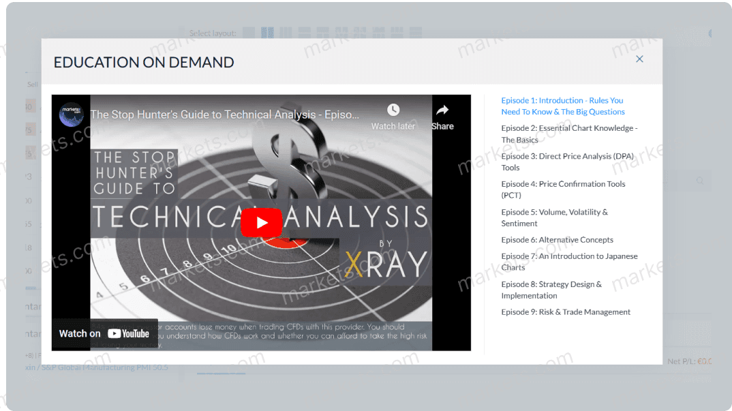Dismiss the Education On Demand dialog
Image resolution: width=732 pixels, height=411 pixels.
tap(639, 59)
